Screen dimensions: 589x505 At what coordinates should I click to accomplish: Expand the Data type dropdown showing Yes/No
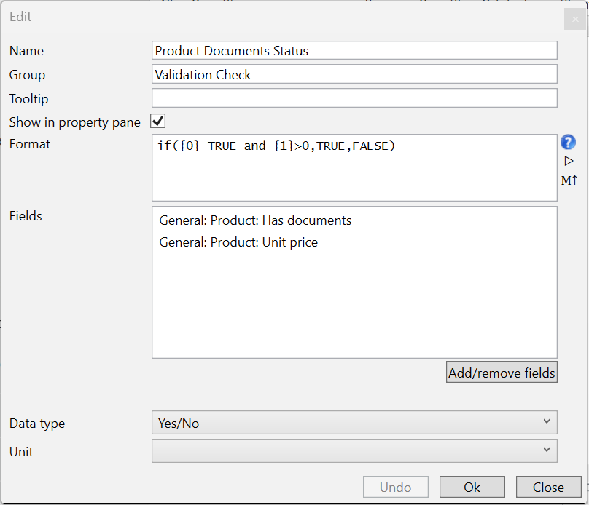point(354,423)
